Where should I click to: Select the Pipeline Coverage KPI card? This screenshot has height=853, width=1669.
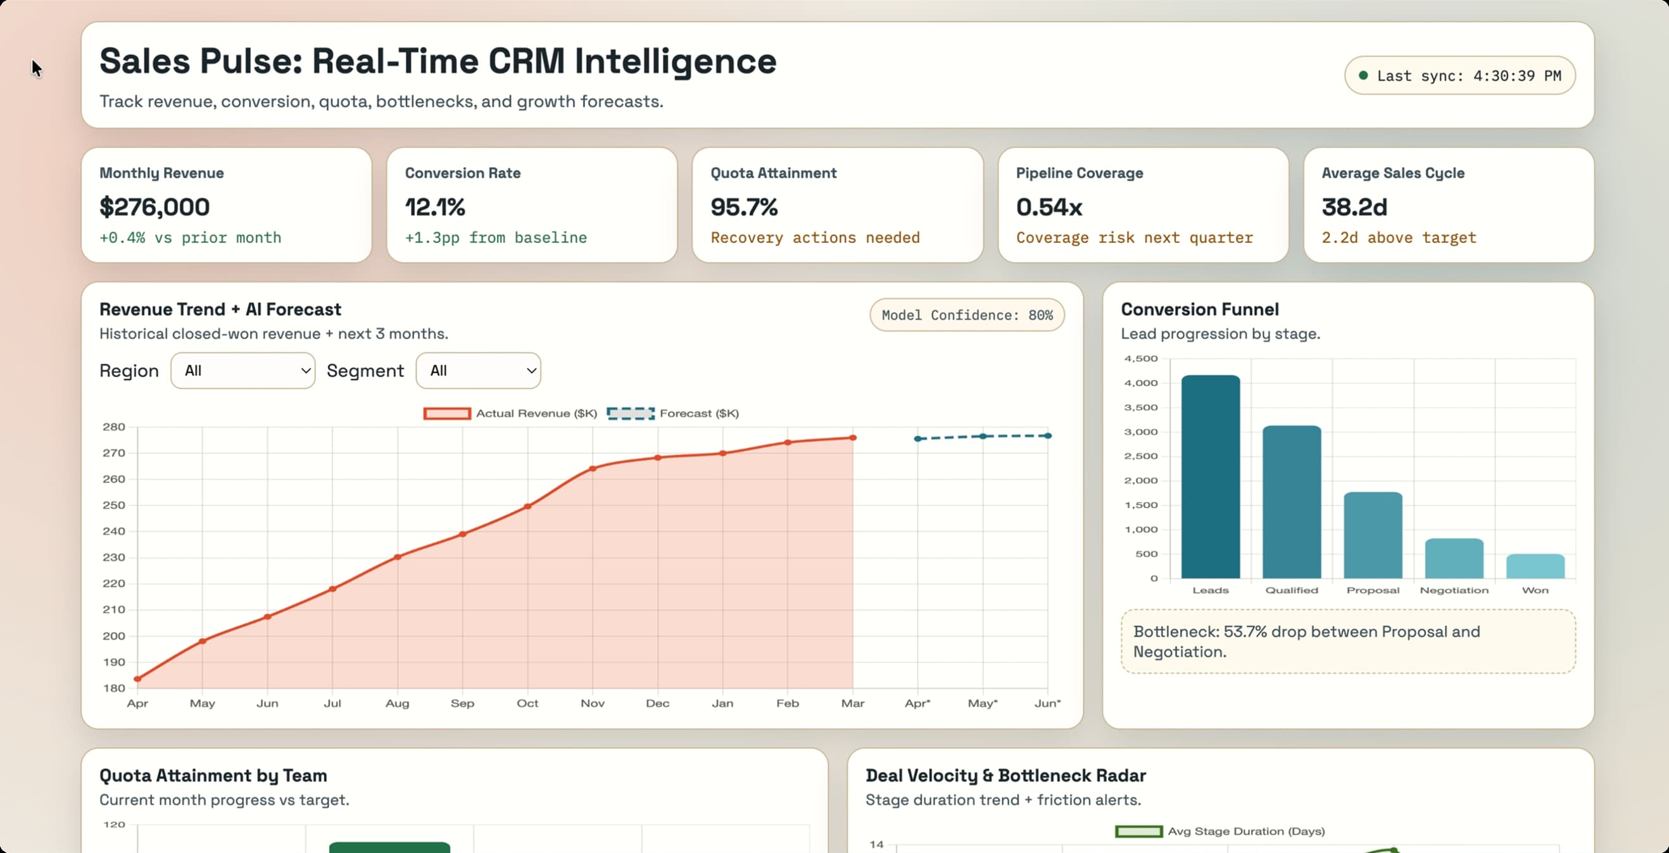[x=1143, y=204]
